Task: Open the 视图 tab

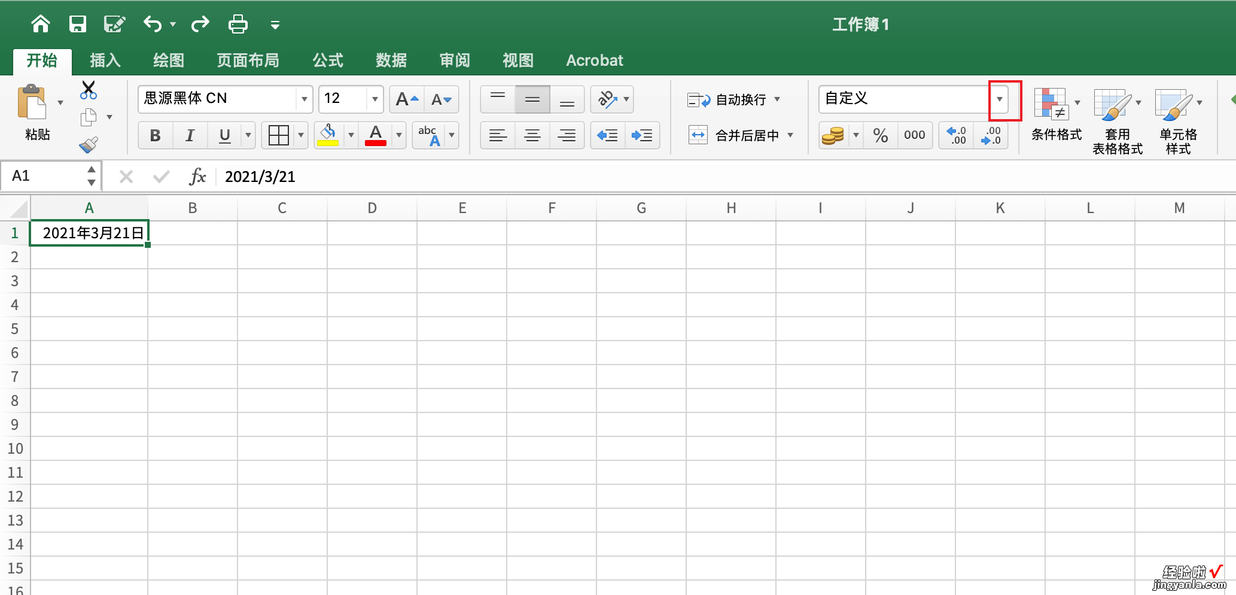Action: [518, 60]
